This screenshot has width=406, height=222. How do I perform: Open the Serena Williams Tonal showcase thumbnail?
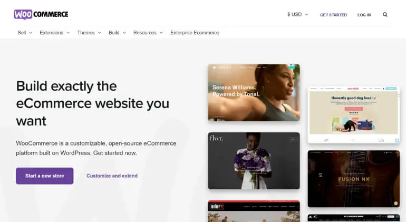coord(254,93)
